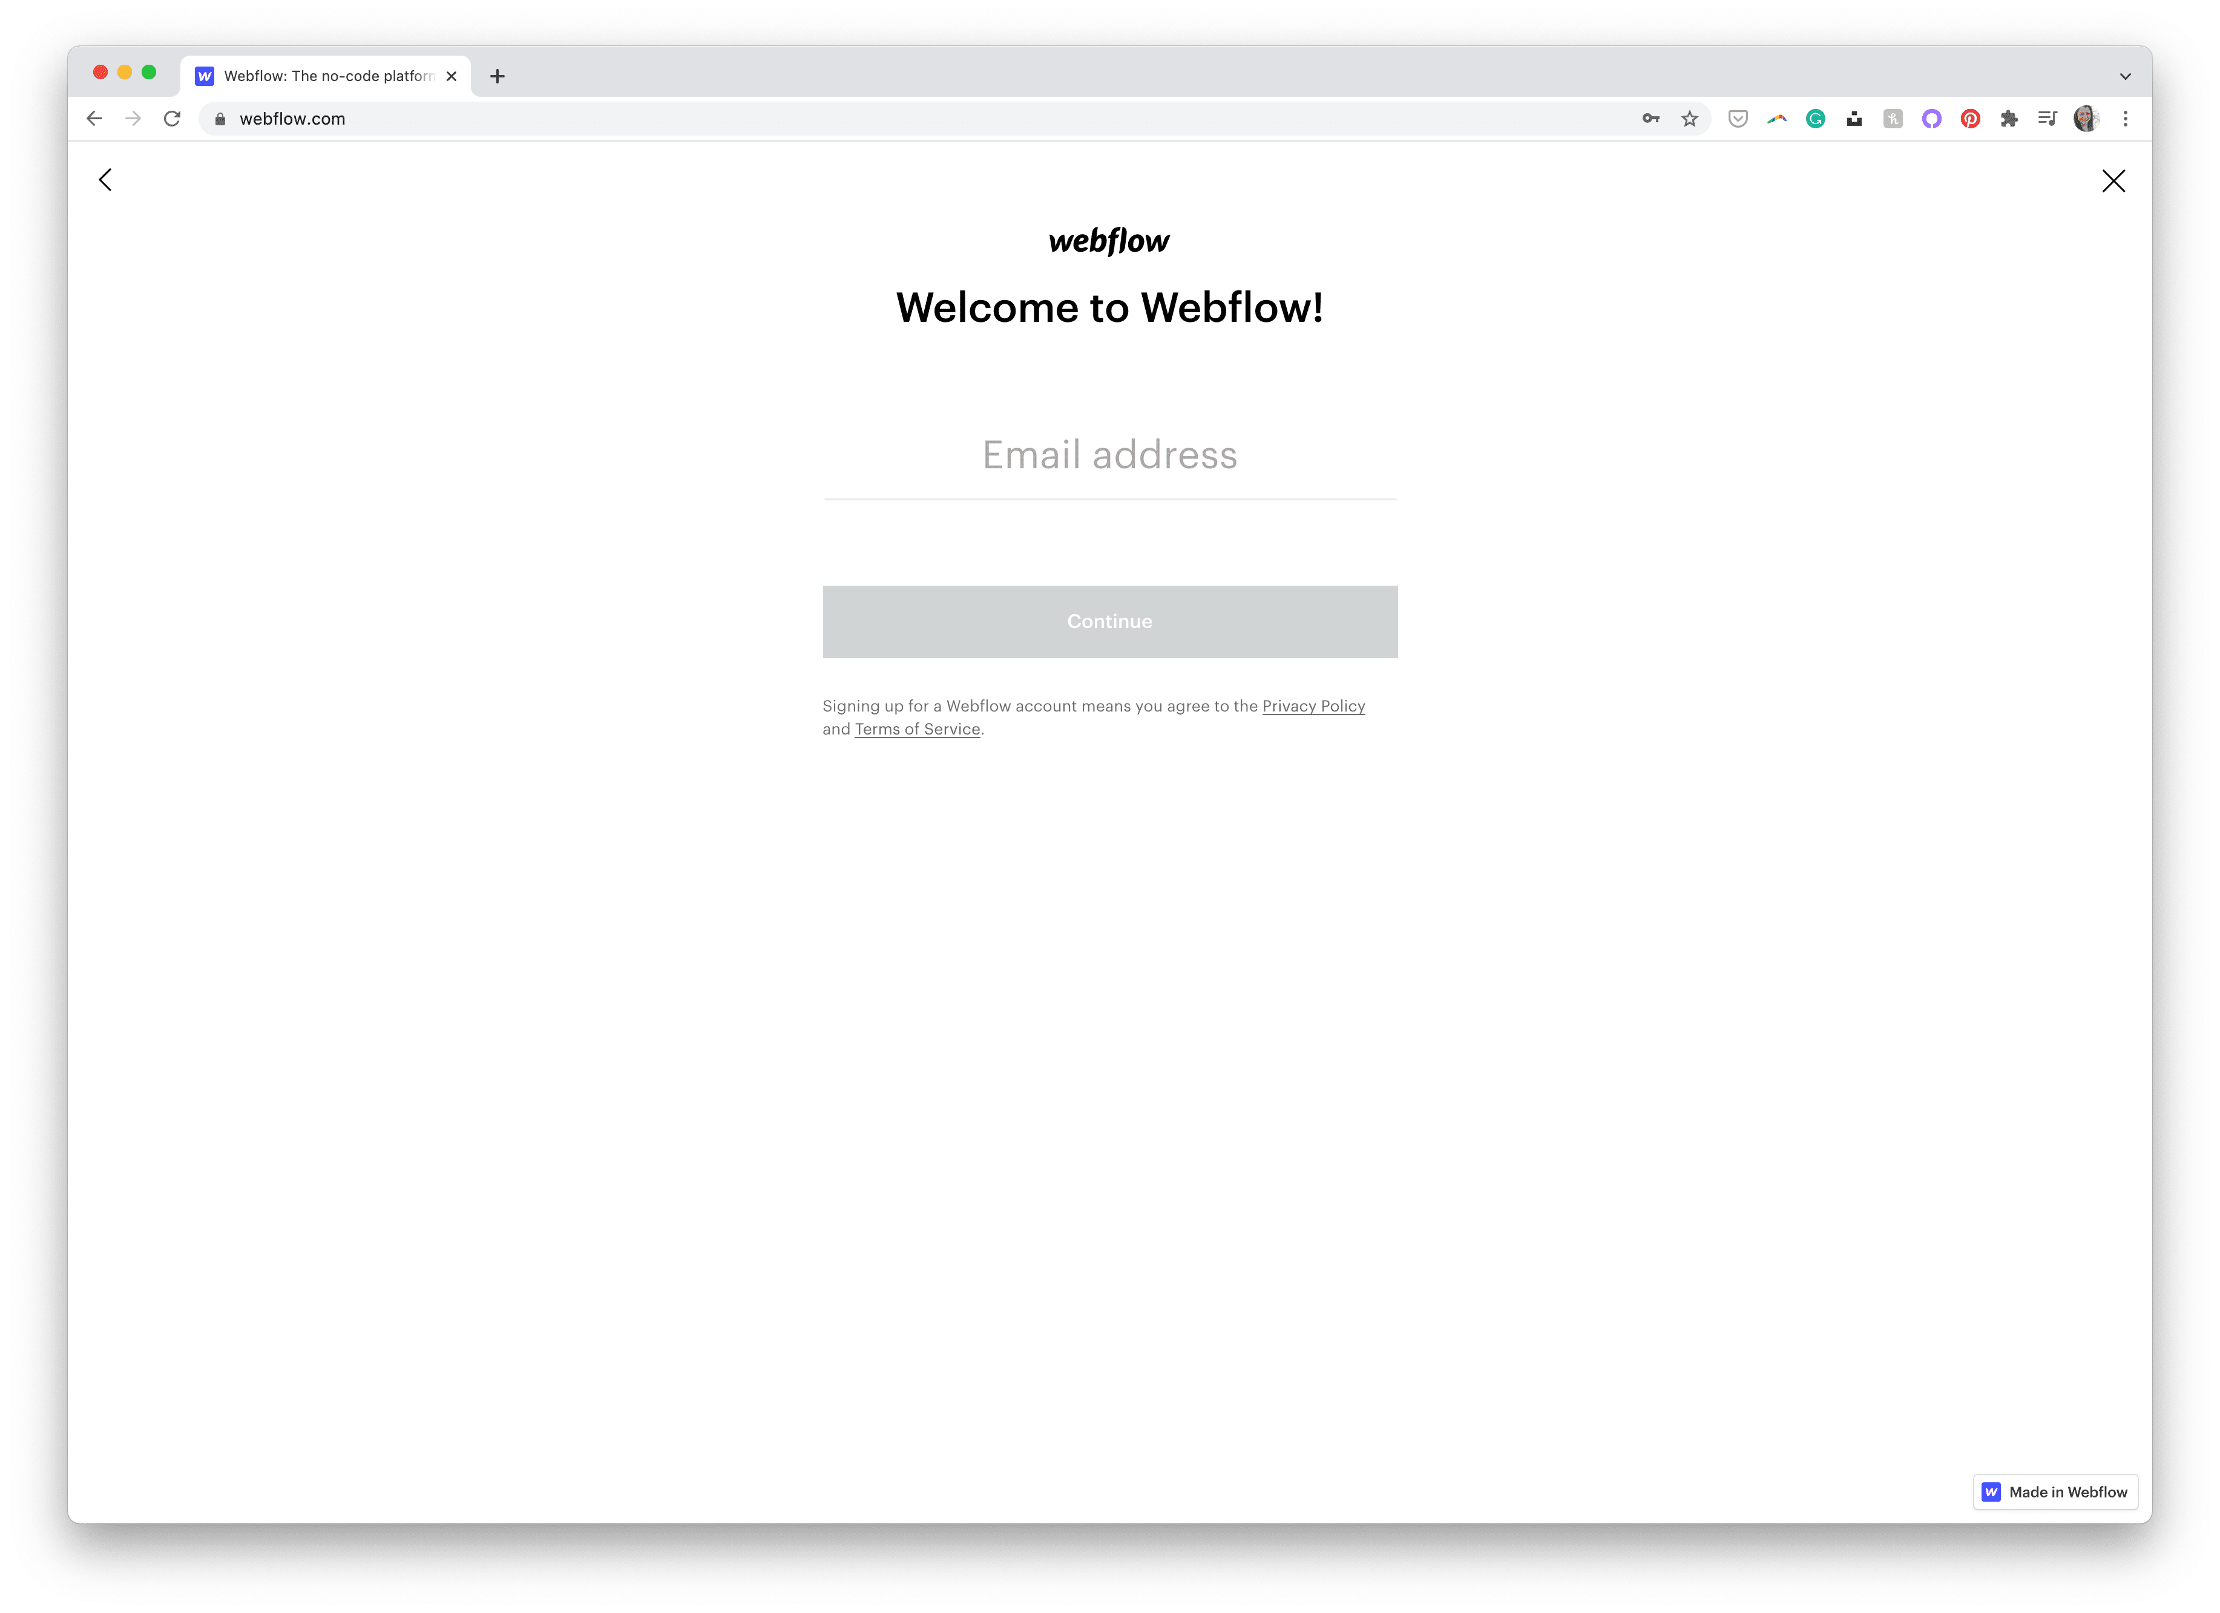The width and height of the screenshot is (2220, 1613).
Task: Expand the tab search dropdown arrow
Action: click(2125, 76)
